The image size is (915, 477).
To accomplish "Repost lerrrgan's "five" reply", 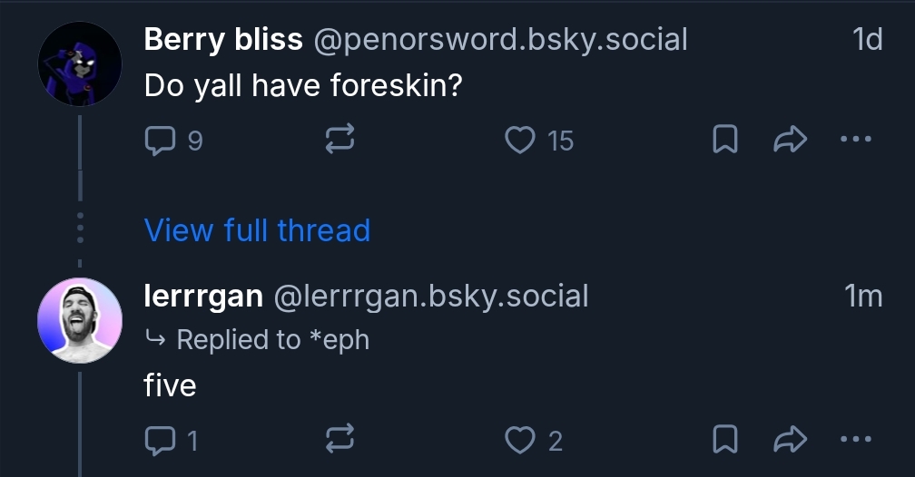I will click(x=339, y=441).
